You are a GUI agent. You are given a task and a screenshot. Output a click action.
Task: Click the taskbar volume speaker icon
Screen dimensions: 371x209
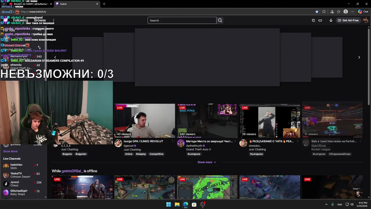[352, 204]
